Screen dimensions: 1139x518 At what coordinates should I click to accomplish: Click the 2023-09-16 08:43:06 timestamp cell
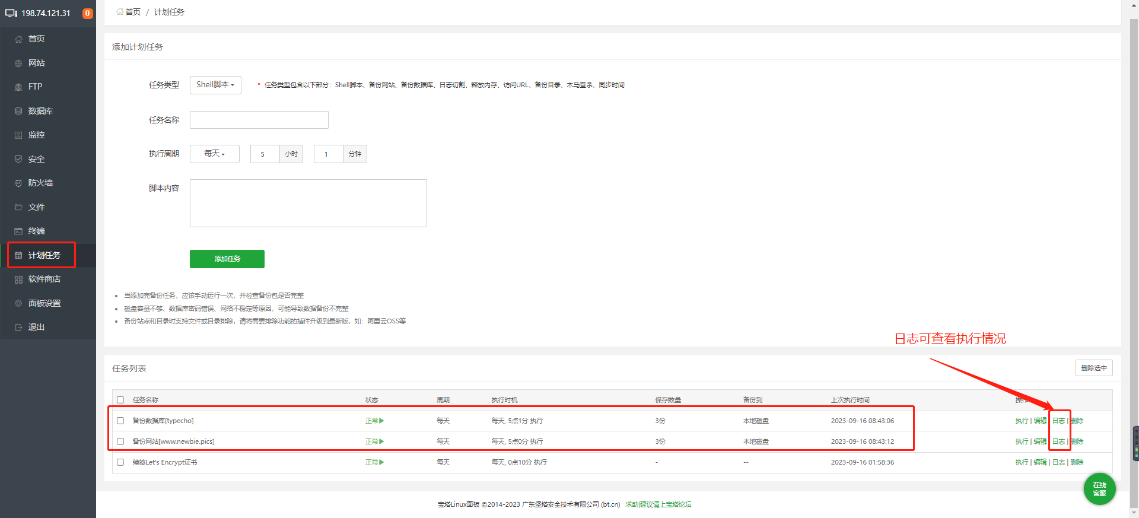863,421
